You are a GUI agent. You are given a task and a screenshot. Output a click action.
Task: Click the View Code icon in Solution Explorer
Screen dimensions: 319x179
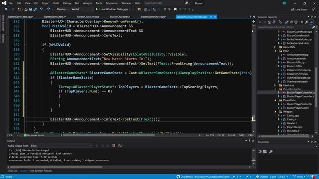(x=302, y=22)
